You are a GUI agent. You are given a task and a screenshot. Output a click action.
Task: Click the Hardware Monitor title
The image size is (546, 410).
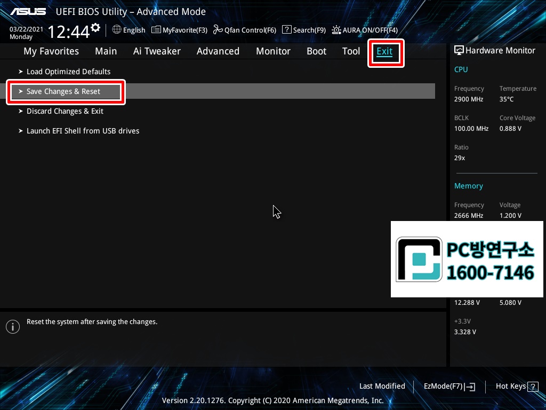[x=500, y=51]
